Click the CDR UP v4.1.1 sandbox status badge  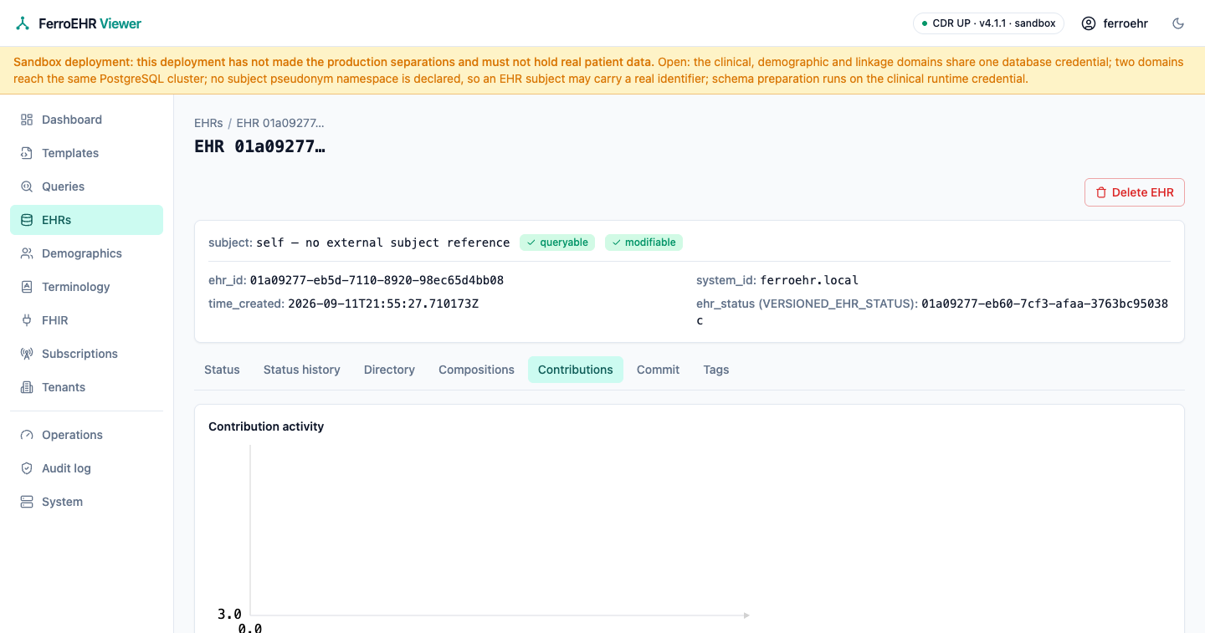988,23
